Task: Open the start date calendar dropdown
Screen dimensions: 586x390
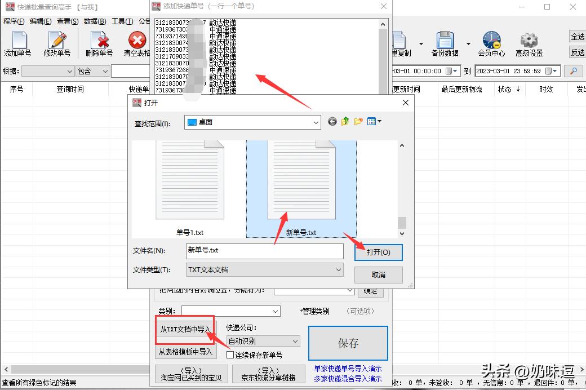Action: point(451,71)
